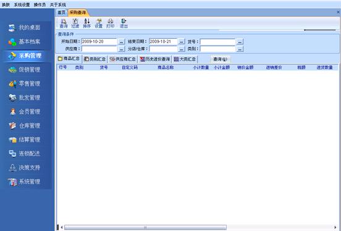Open 仓库管理 in the sidebar
Viewport: 341px width, 231px height.
24,126
